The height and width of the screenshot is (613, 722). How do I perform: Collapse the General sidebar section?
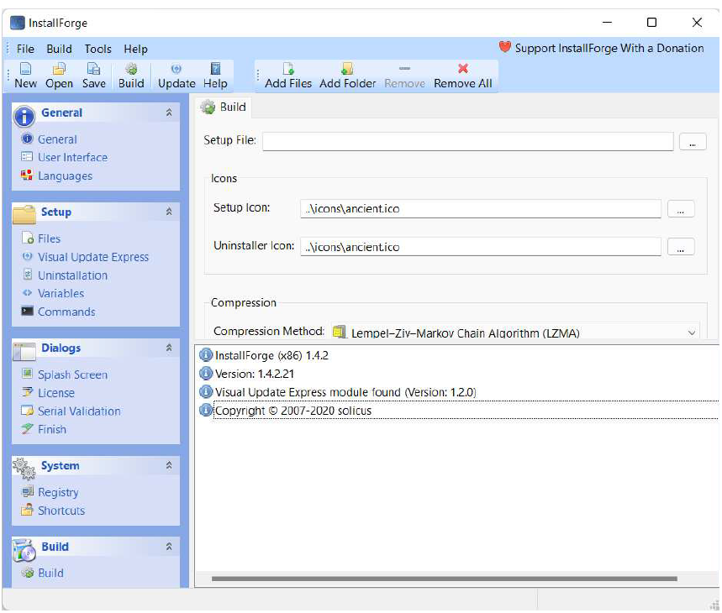point(169,113)
